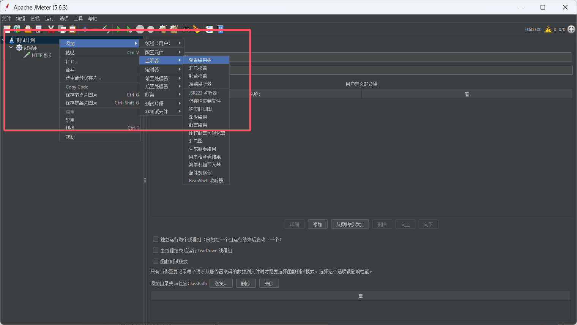This screenshot has height=325, width=577.
Task: Click the Reset search brush icon
Action: (x=197, y=29)
